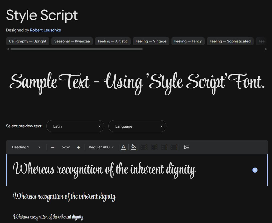Image resolution: width=272 pixels, height=223 pixels.
Task: Click the smallest 'Whereas recognition' preview line
Action: (48, 217)
